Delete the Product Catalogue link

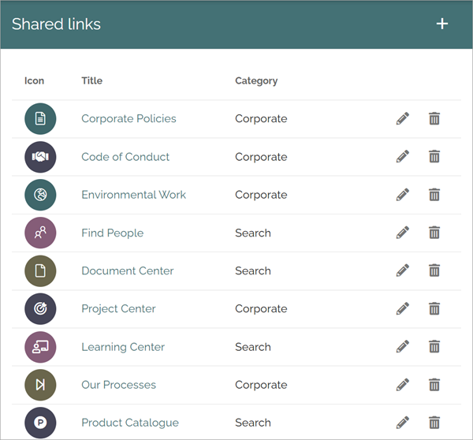(x=434, y=423)
